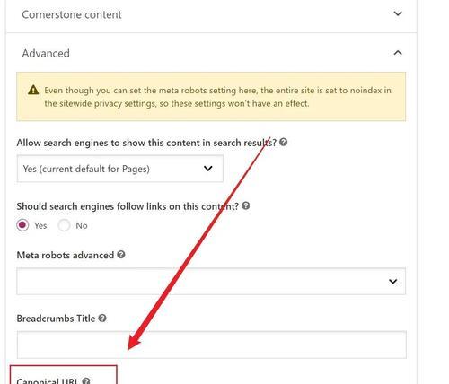The image size is (449, 384).
Task: Open the Meta robots advanced dropdown
Action: [211, 281]
